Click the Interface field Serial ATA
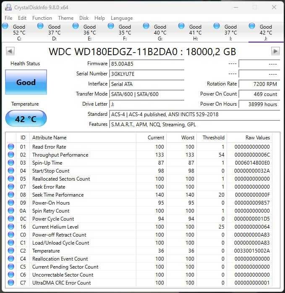Screen dimensions: 285x293 point(146,84)
